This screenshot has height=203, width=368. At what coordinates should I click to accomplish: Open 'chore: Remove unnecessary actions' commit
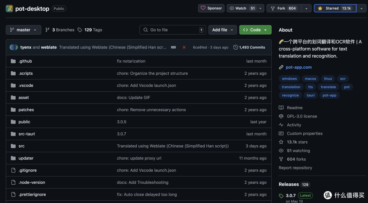(151, 110)
